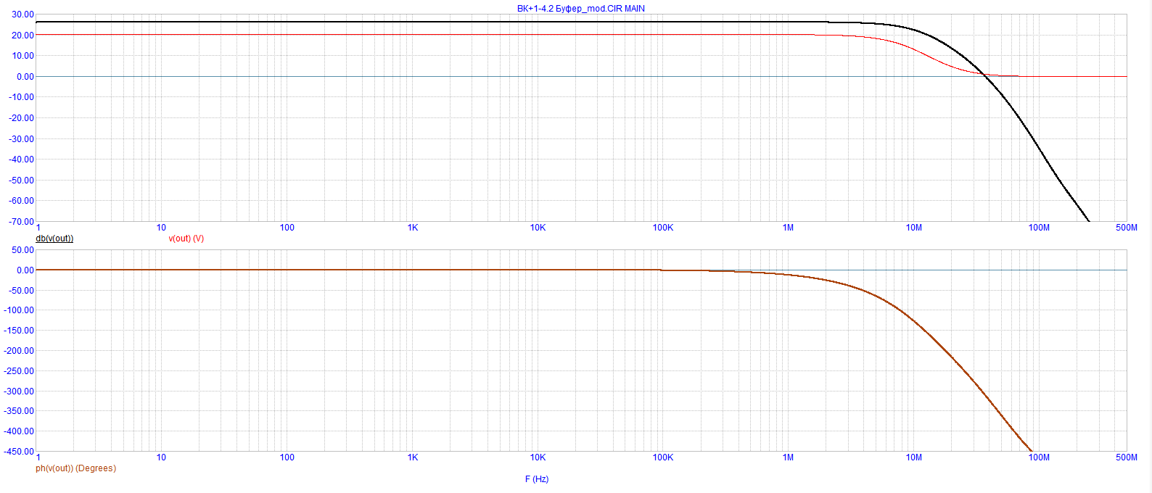Screen dimensions: 1152x493
Task: Click the 0.00 value on upper plot Y axis
Action: click(25, 76)
